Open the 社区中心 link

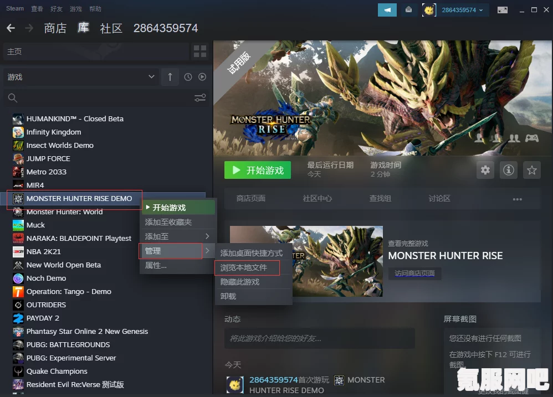tap(317, 199)
